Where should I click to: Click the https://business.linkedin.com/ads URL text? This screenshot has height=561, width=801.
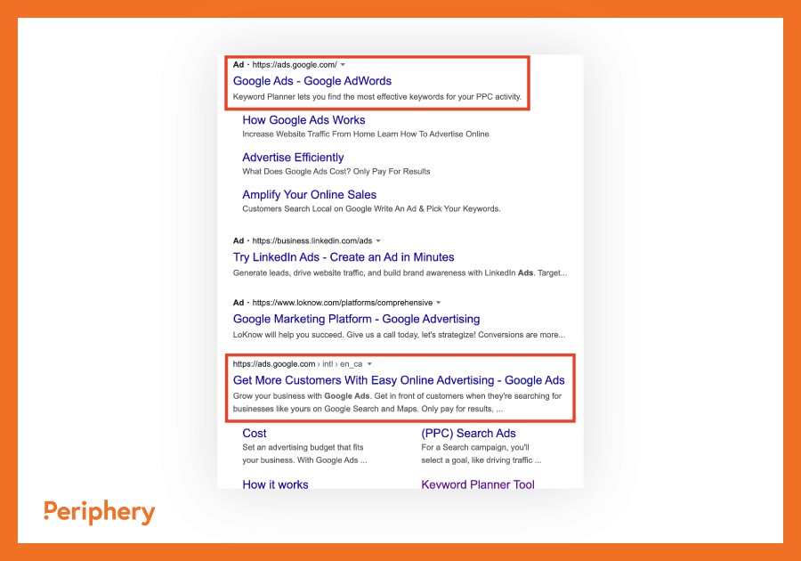(x=312, y=240)
